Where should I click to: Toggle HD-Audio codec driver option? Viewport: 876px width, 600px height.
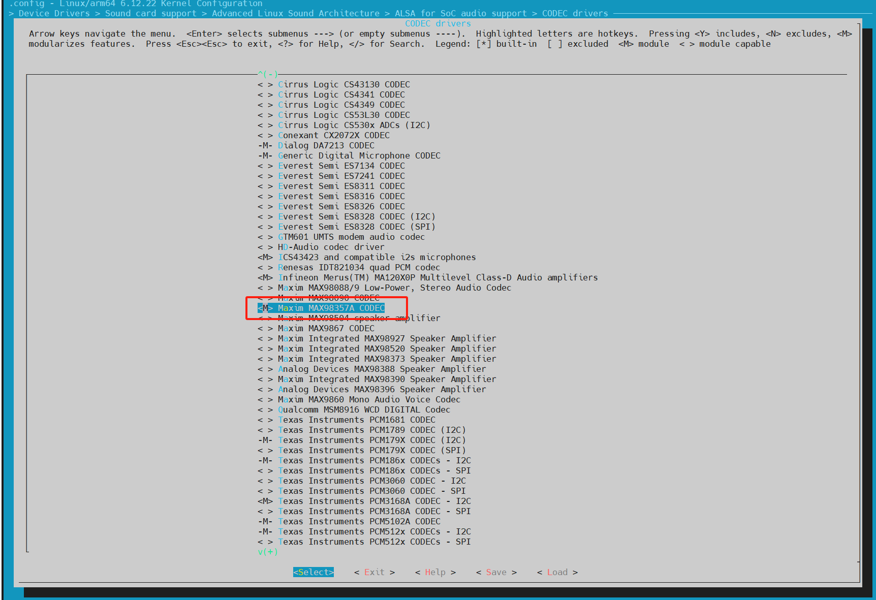click(265, 247)
